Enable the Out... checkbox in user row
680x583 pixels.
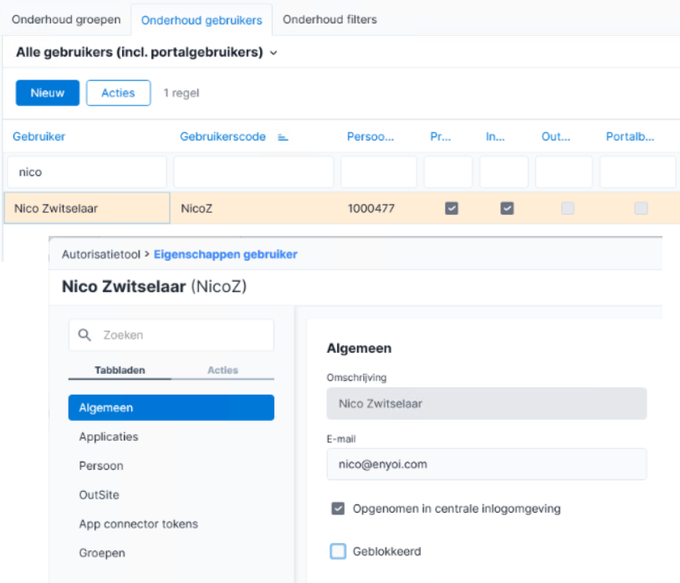coord(568,208)
